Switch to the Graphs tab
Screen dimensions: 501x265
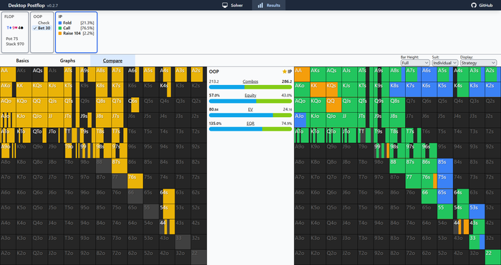tap(67, 61)
